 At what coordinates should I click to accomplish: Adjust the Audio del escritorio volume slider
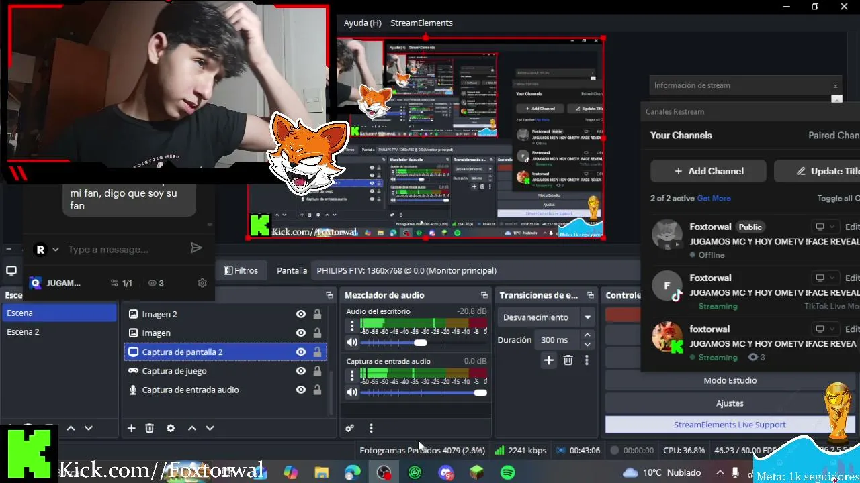click(420, 343)
